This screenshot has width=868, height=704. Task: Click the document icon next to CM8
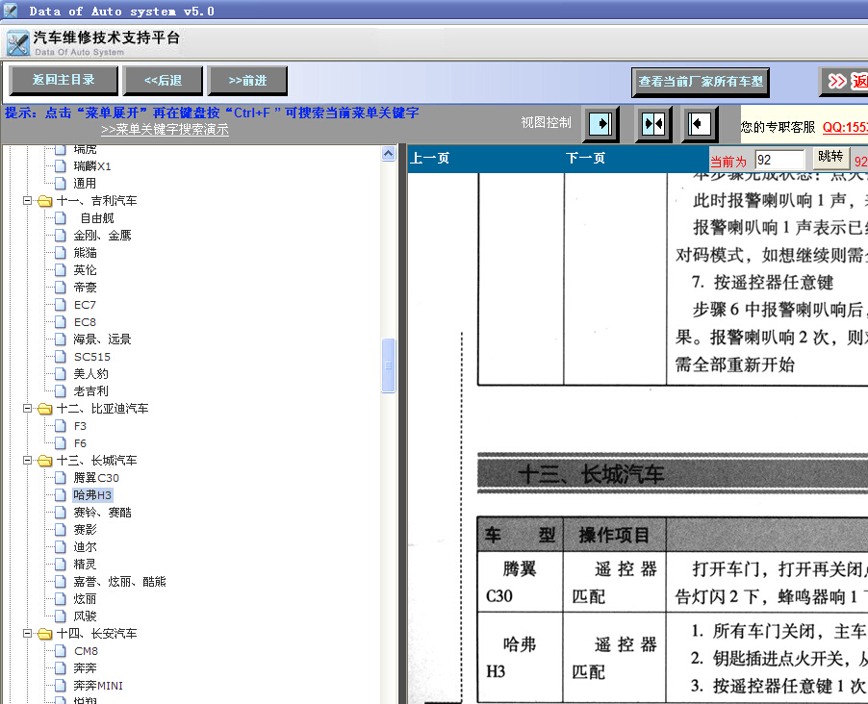(61, 651)
